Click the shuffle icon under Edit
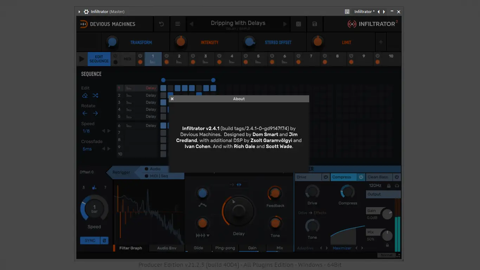 click(95, 95)
